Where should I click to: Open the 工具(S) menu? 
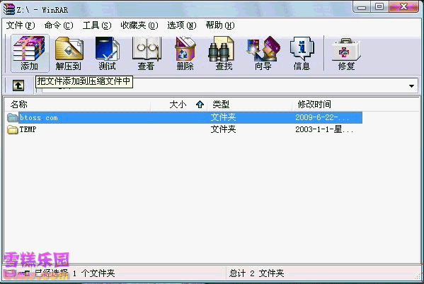click(x=97, y=25)
